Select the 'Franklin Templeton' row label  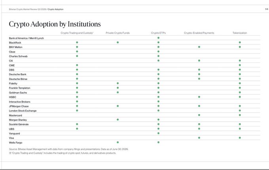(19, 88)
